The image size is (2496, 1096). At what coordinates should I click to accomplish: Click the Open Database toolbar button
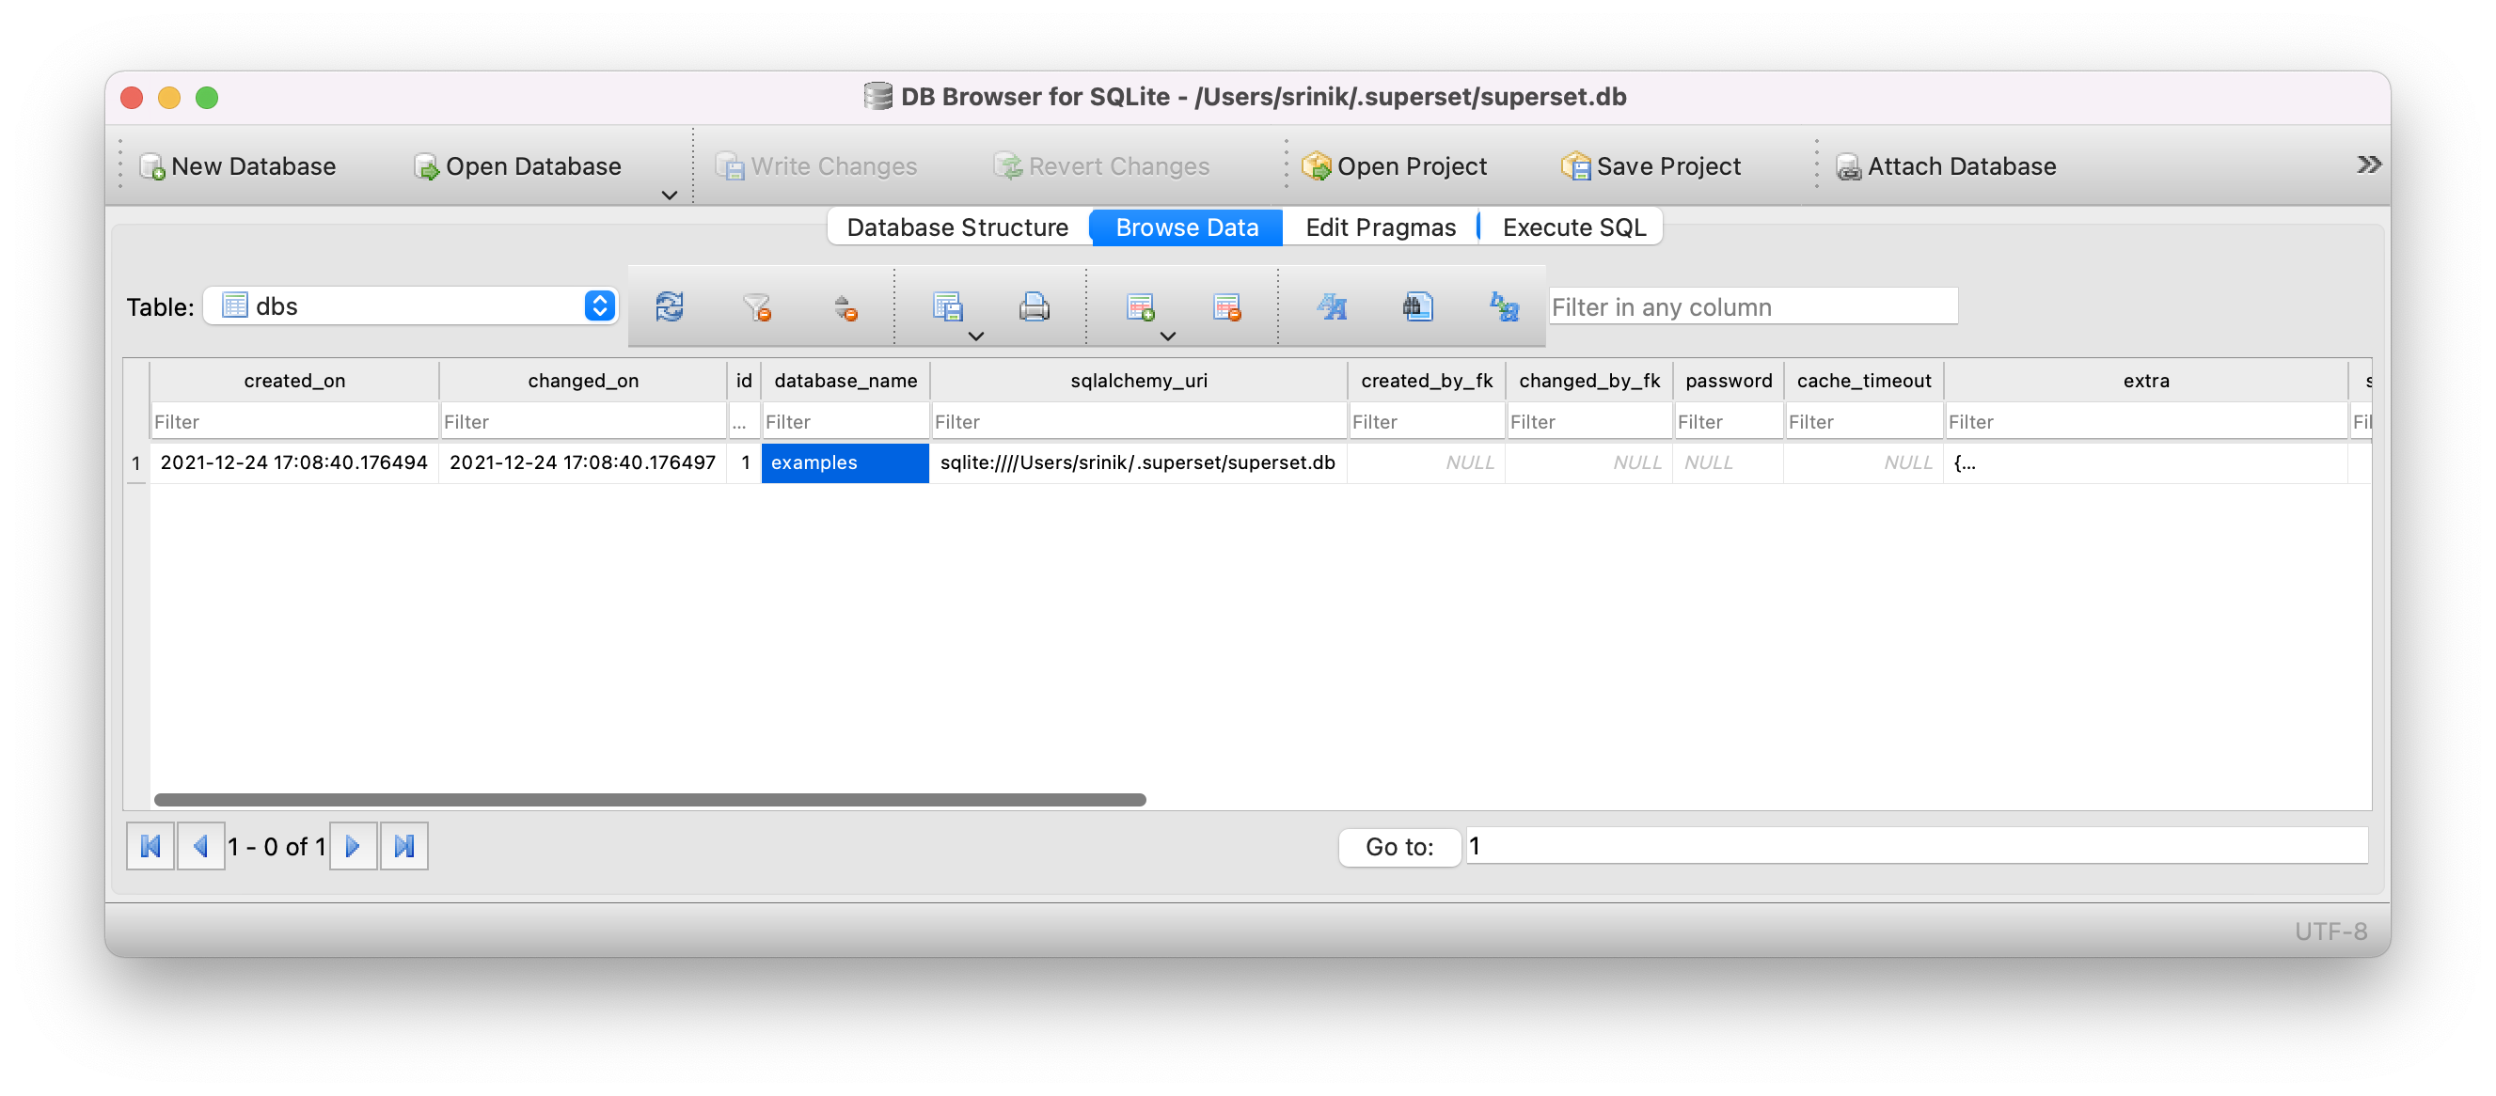click(518, 166)
